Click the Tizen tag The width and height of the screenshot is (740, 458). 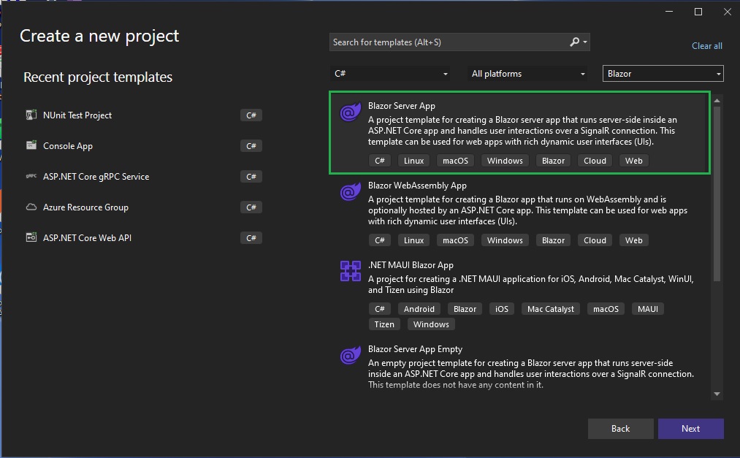pos(384,324)
